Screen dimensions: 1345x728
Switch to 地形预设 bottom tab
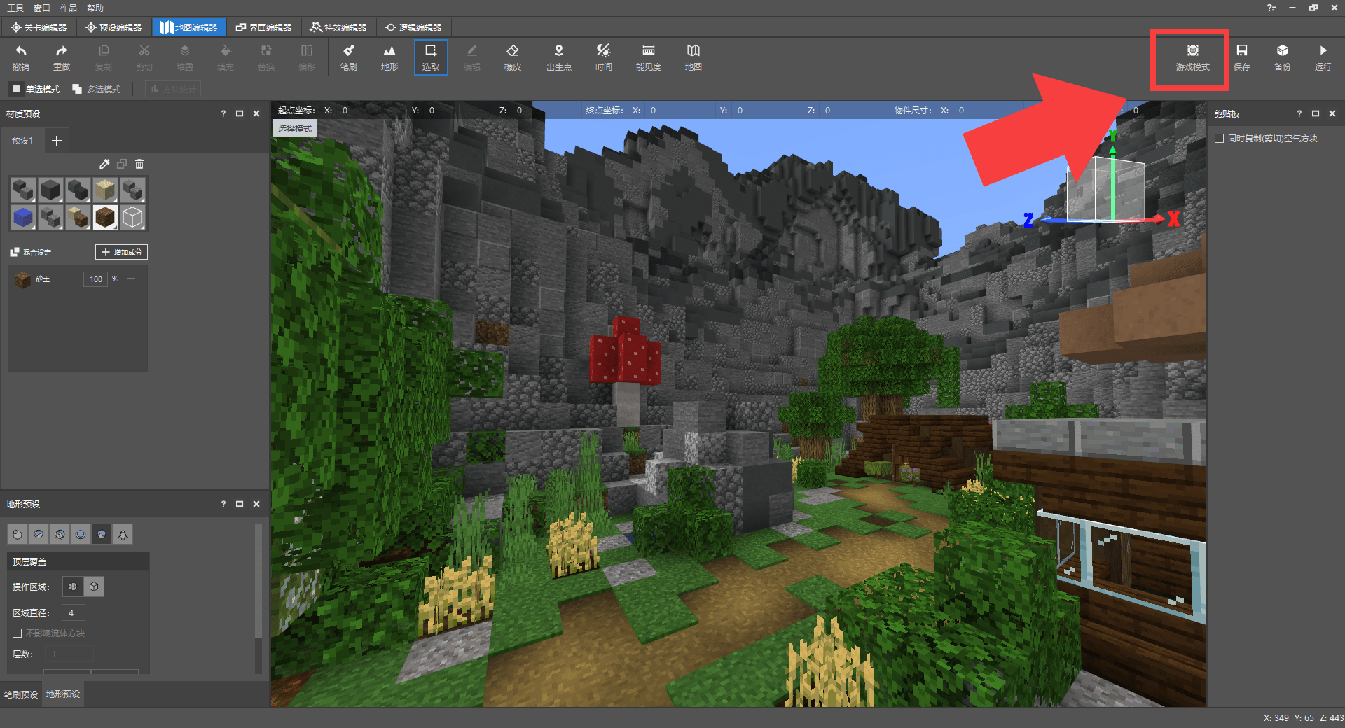pyautogui.click(x=63, y=694)
